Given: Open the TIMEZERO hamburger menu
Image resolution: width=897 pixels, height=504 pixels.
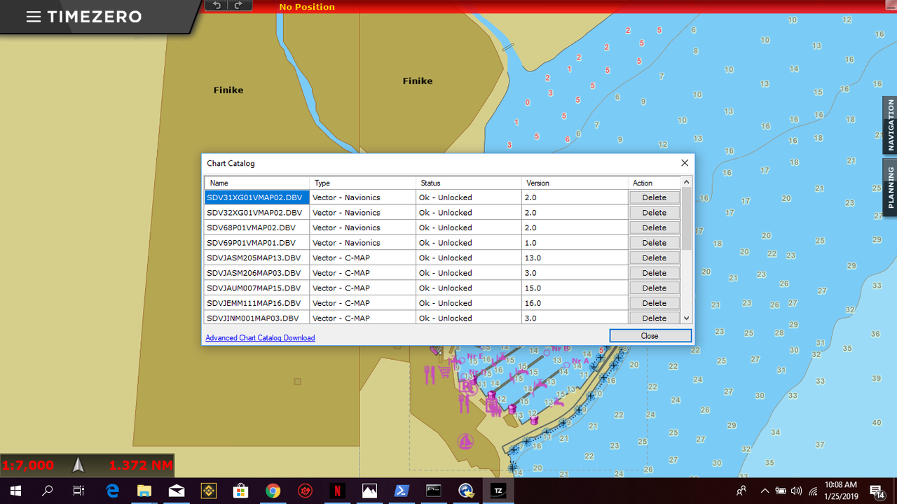Looking at the screenshot, I should click(33, 17).
